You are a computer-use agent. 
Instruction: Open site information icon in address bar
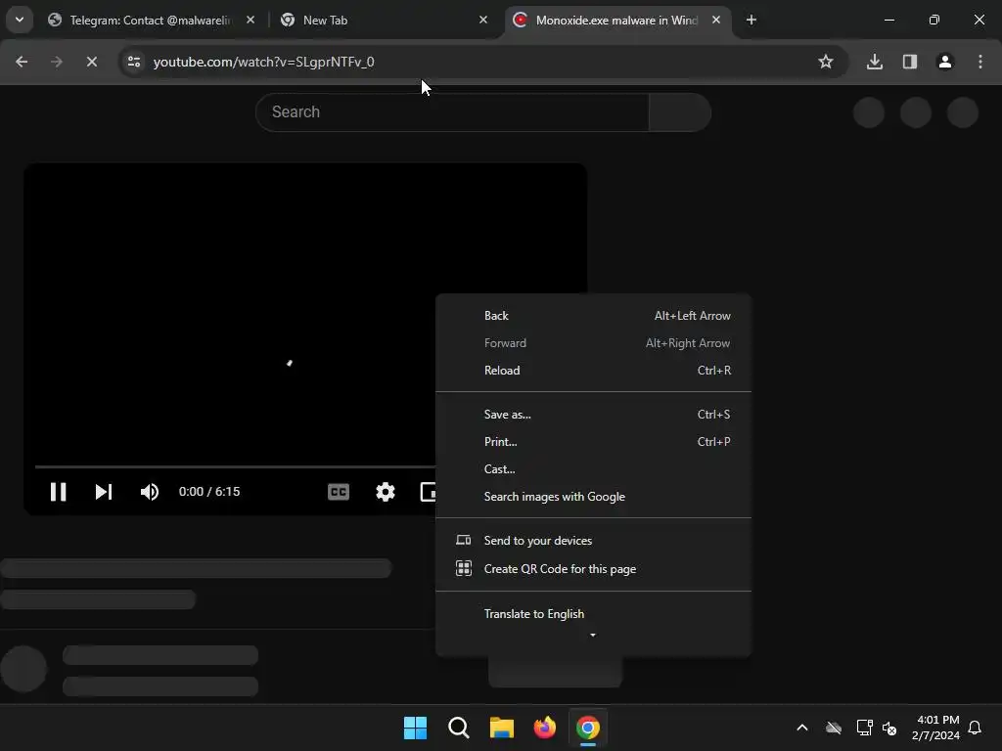point(134,62)
